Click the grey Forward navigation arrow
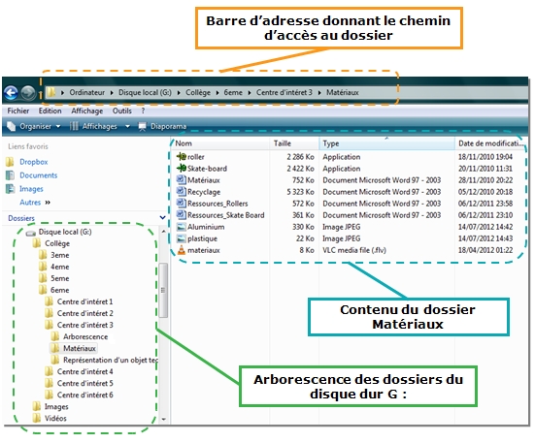The image size is (535, 443). coord(28,92)
